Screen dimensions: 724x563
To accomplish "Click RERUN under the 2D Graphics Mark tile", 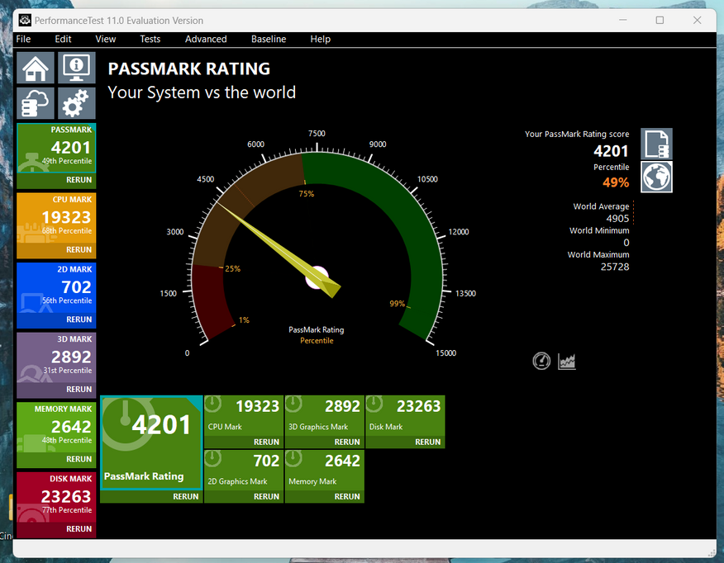I will (x=266, y=497).
